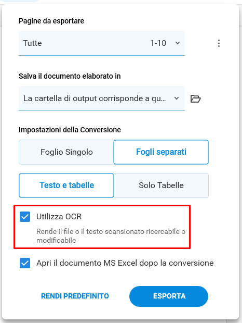Click the Utilizza OCR label text
The width and height of the screenshot is (242, 323).
pos(59,217)
